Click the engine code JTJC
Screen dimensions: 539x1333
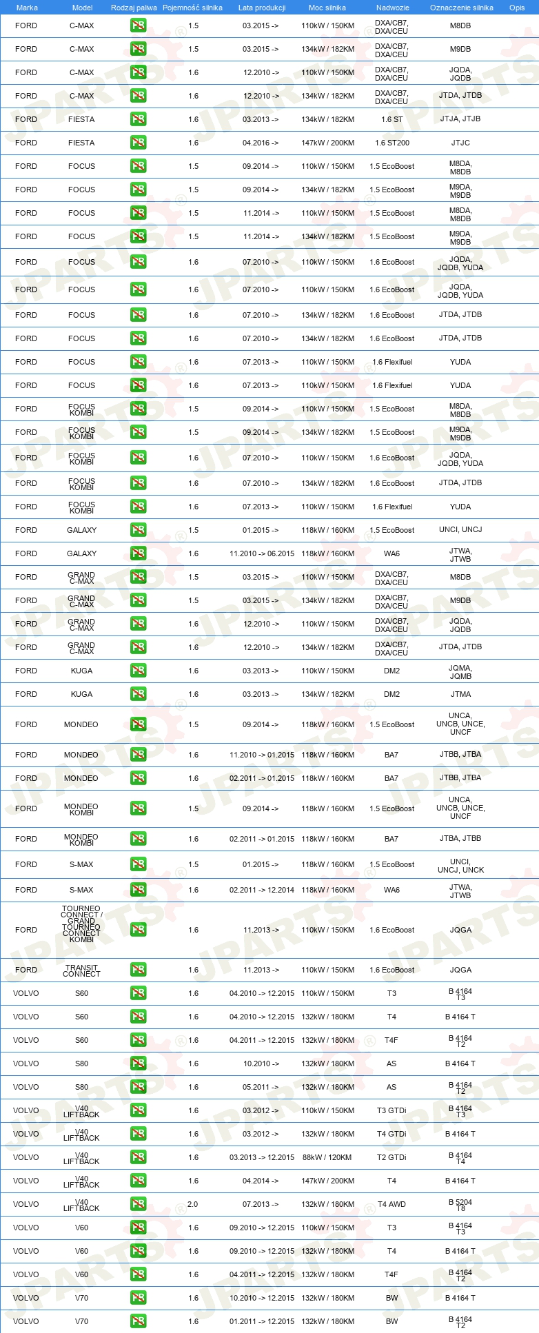[460, 143]
